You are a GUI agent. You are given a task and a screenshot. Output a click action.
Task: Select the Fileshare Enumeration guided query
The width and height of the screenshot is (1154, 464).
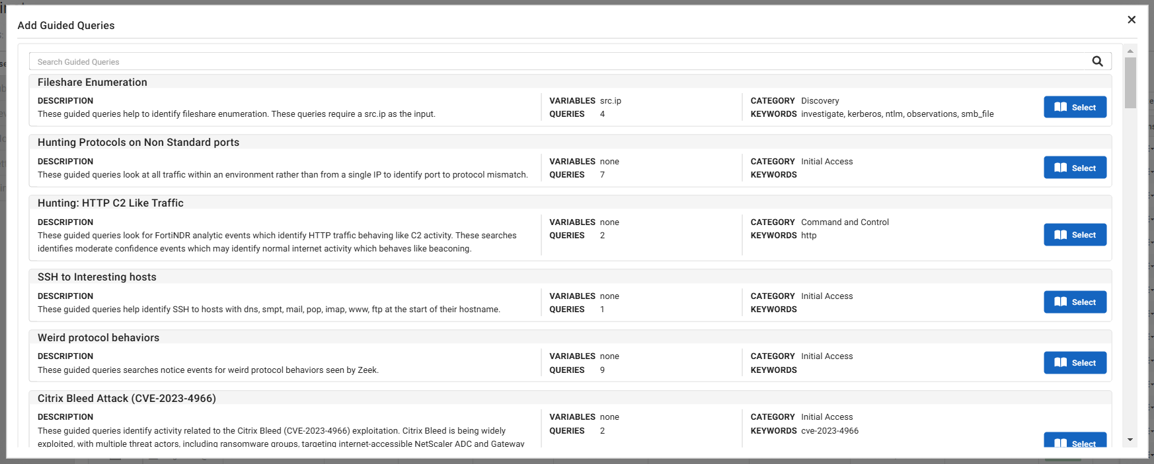click(1075, 107)
